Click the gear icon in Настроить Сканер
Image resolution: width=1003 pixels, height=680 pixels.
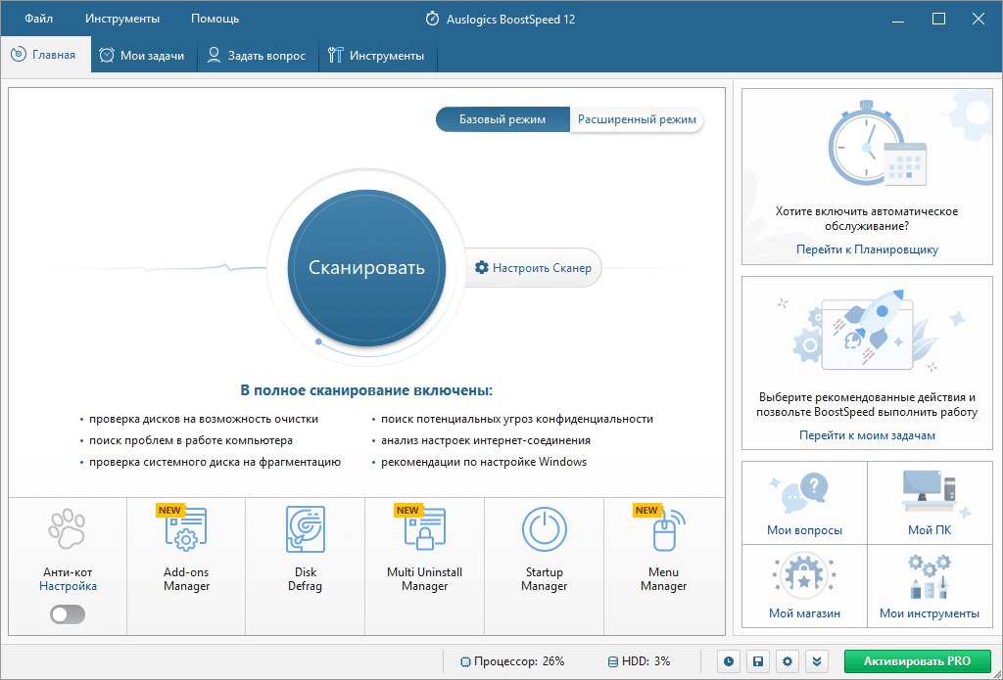pyautogui.click(x=482, y=267)
